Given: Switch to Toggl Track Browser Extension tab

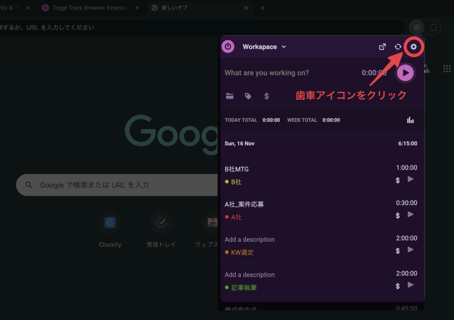Looking at the screenshot, I should 89,8.
